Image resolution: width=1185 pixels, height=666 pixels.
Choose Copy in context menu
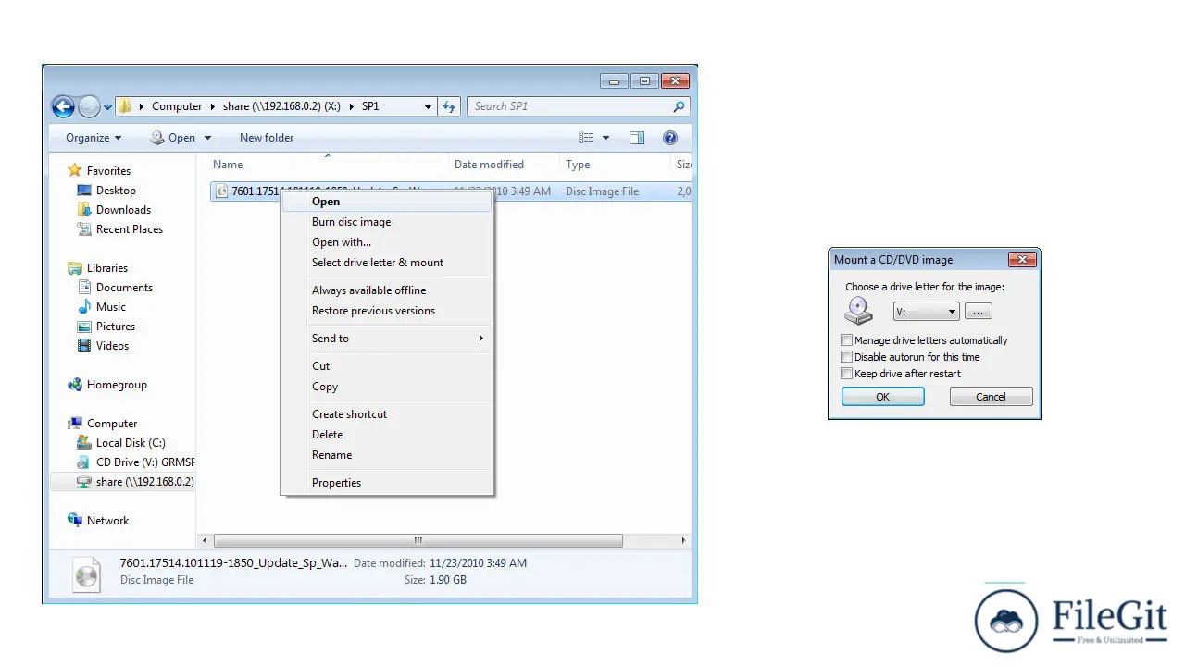click(x=388, y=387)
